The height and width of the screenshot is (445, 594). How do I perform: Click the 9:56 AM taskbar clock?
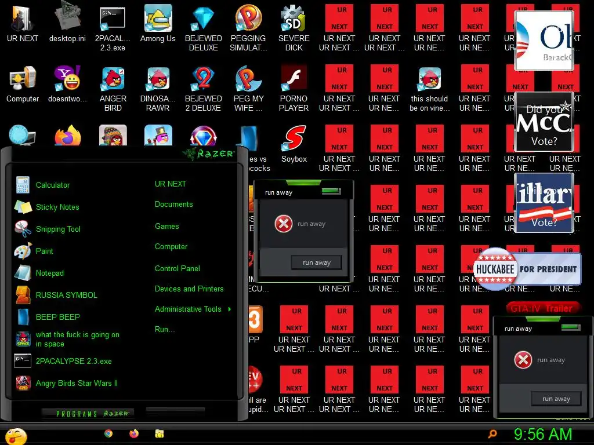[x=543, y=435]
